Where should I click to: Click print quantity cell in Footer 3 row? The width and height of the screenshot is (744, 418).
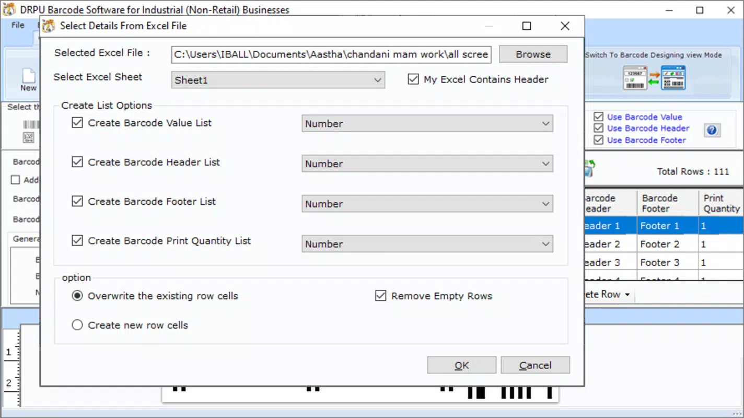[x=721, y=262]
